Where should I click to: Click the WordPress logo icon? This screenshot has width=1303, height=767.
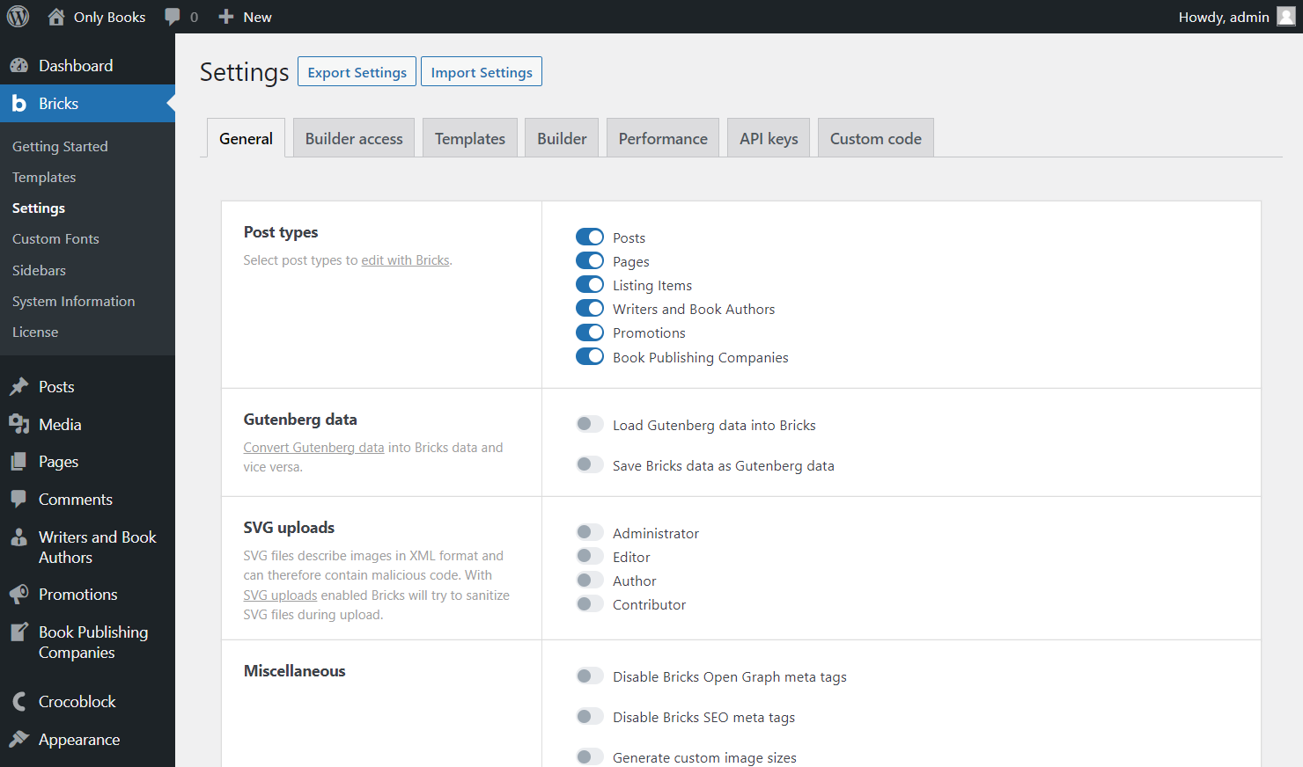pyautogui.click(x=18, y=17)
